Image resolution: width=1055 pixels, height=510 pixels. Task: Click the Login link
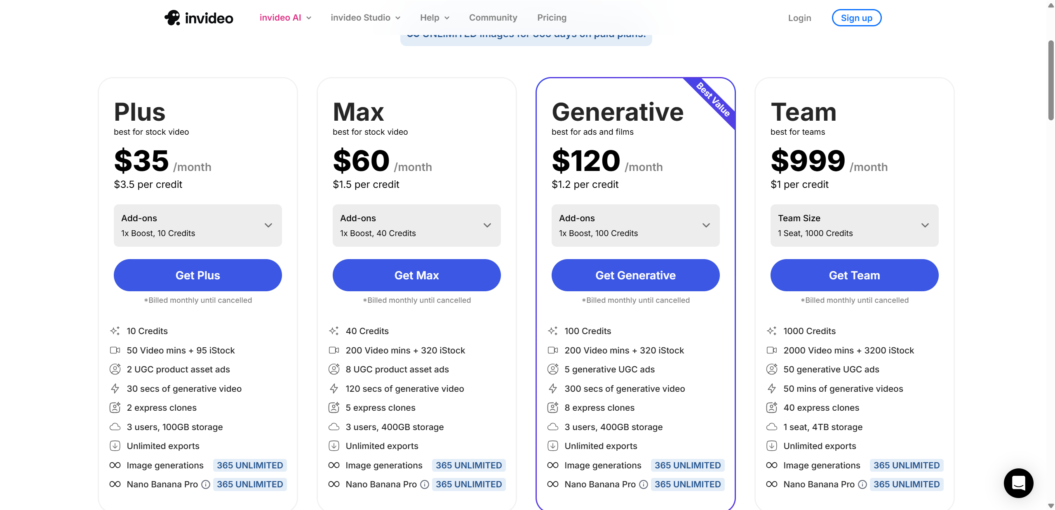coord(799,18)
